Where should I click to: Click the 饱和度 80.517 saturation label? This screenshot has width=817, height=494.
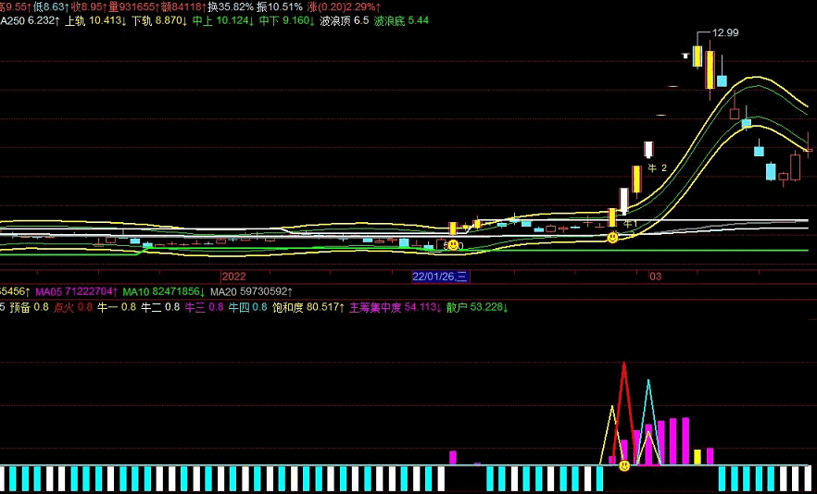308,307
